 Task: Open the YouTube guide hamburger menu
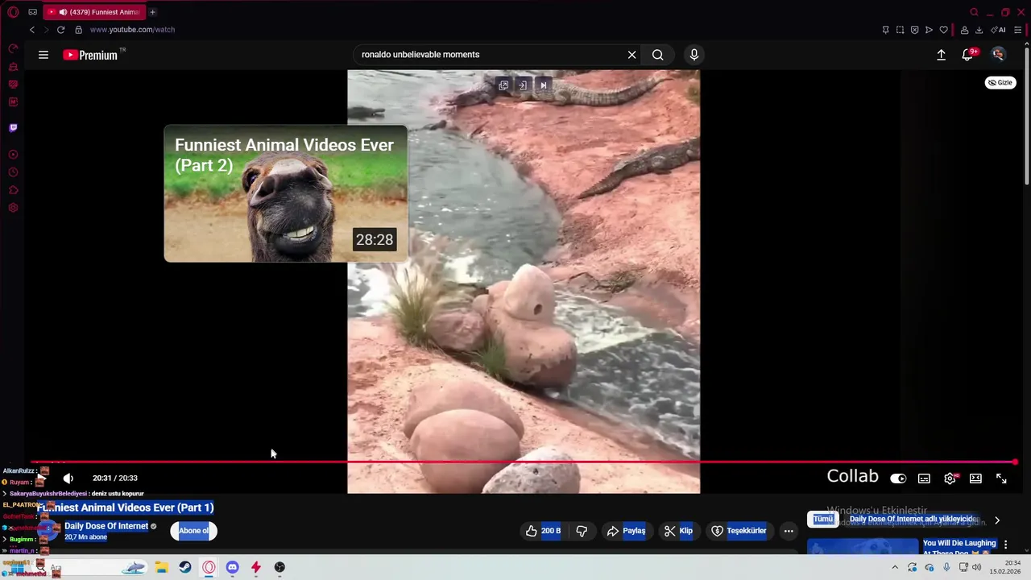[x=43, y=55]
